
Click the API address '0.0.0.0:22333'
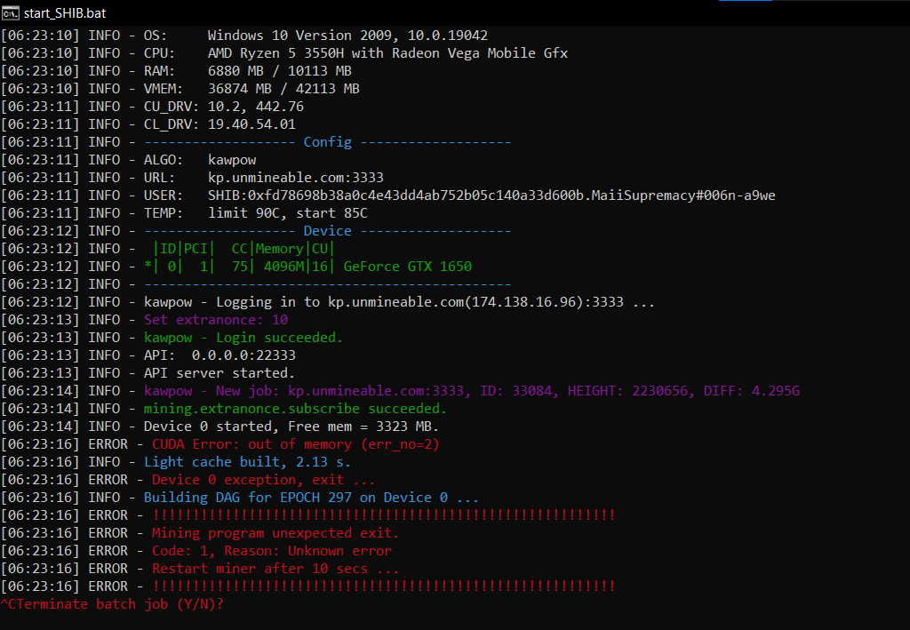point(243,355)
